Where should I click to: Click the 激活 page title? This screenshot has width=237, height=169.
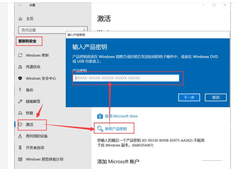[104, 19]
